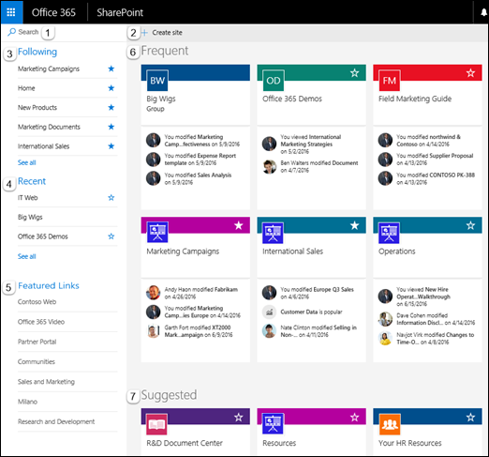Image resolution: width=489 pixels, height=457 pixels.
Task: Open Sales and Marketing featured link
Action: click(46, 382)
